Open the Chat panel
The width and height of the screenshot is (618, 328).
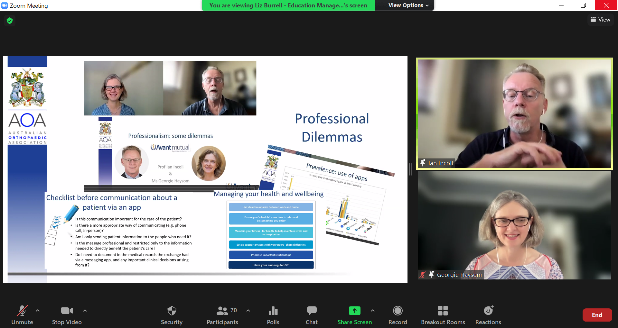click(x=312, y=315)
